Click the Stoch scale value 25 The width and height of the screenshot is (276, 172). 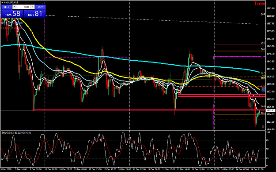click(268, 158)
